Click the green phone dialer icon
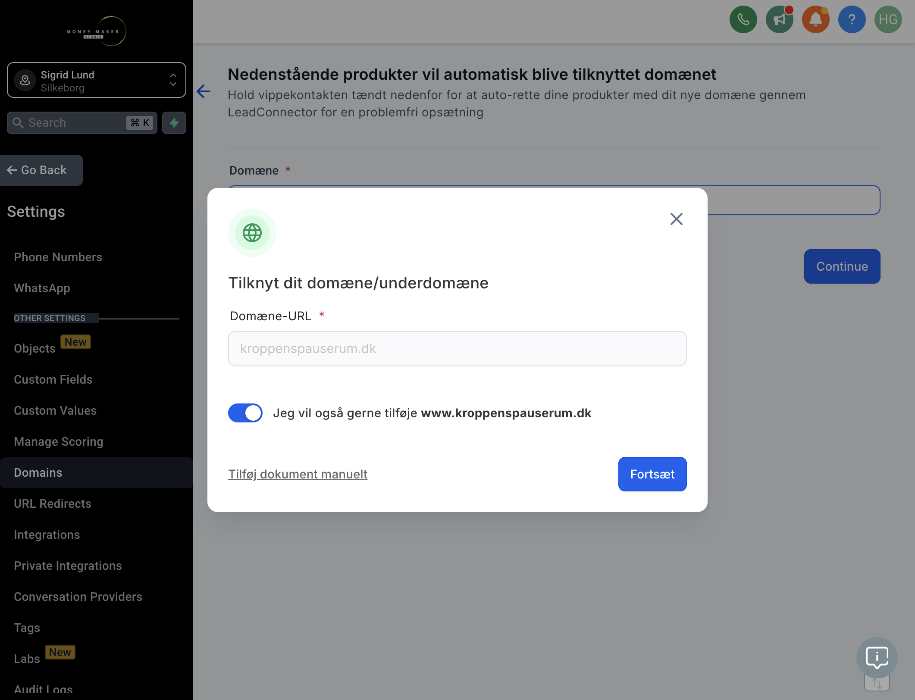 (x=743, y=19)
